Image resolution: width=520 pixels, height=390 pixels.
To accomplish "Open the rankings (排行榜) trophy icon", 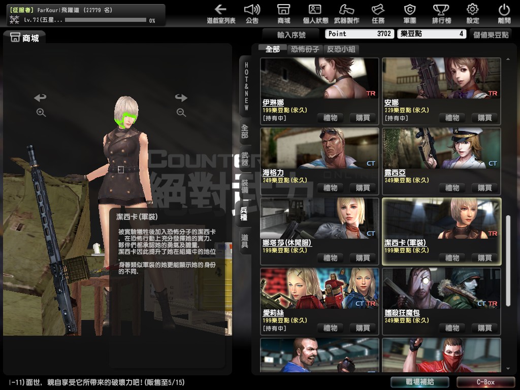I will click(x=441, y=14).
